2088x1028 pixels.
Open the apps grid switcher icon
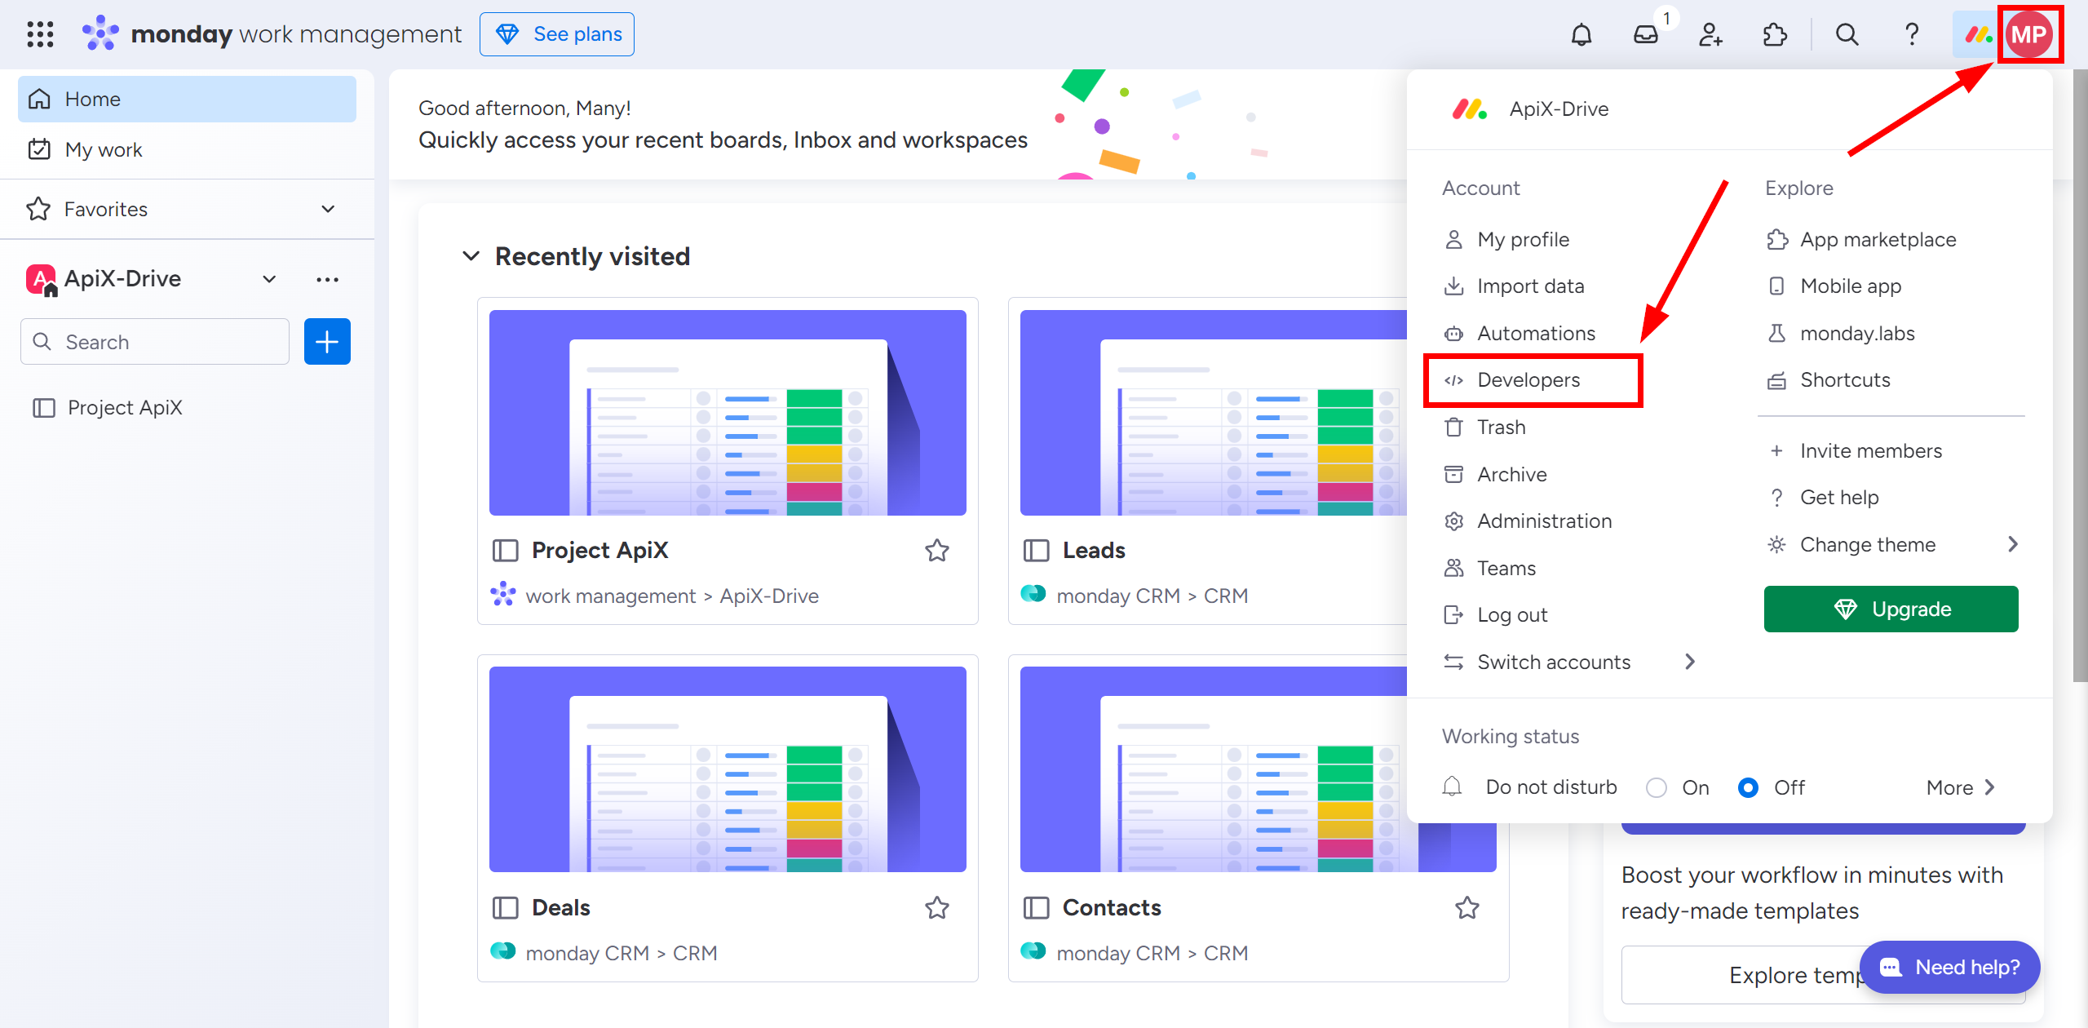click(40, 34)
